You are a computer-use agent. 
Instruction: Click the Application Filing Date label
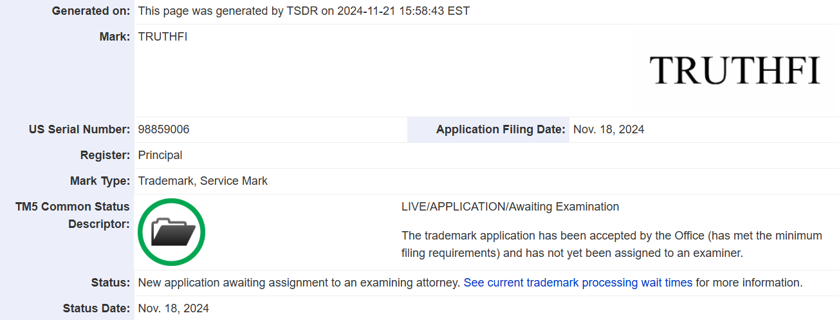(501, 129)
